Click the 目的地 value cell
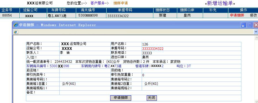This screenshot has width=258, height=103. pyautogui.click(x=191, y=71)
